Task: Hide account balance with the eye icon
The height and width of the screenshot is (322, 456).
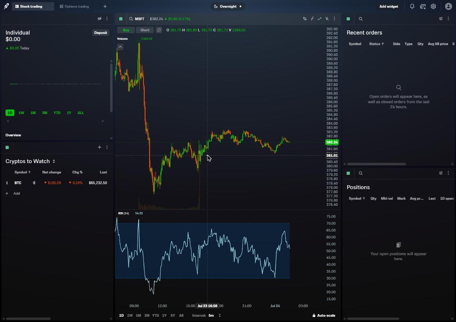Action: [100, 19]
